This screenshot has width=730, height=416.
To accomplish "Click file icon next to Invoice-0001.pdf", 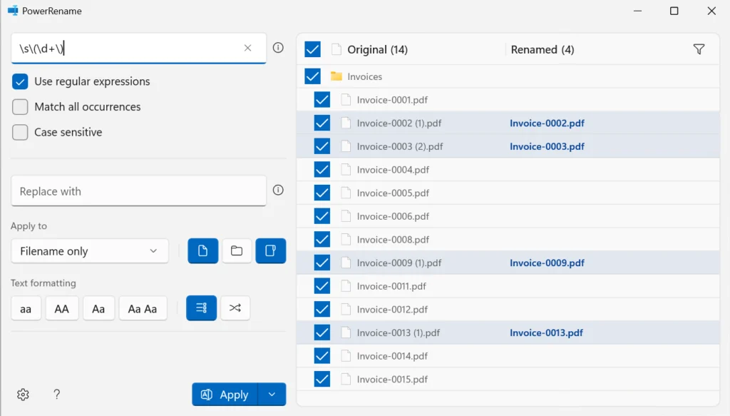I will pos(346,100).
